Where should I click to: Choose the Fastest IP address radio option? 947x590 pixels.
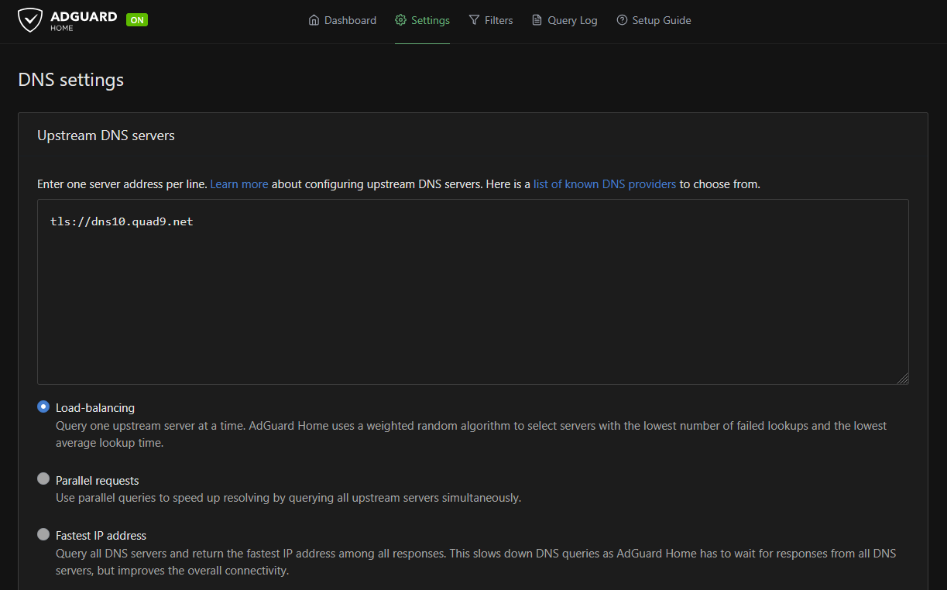point(43,534)
